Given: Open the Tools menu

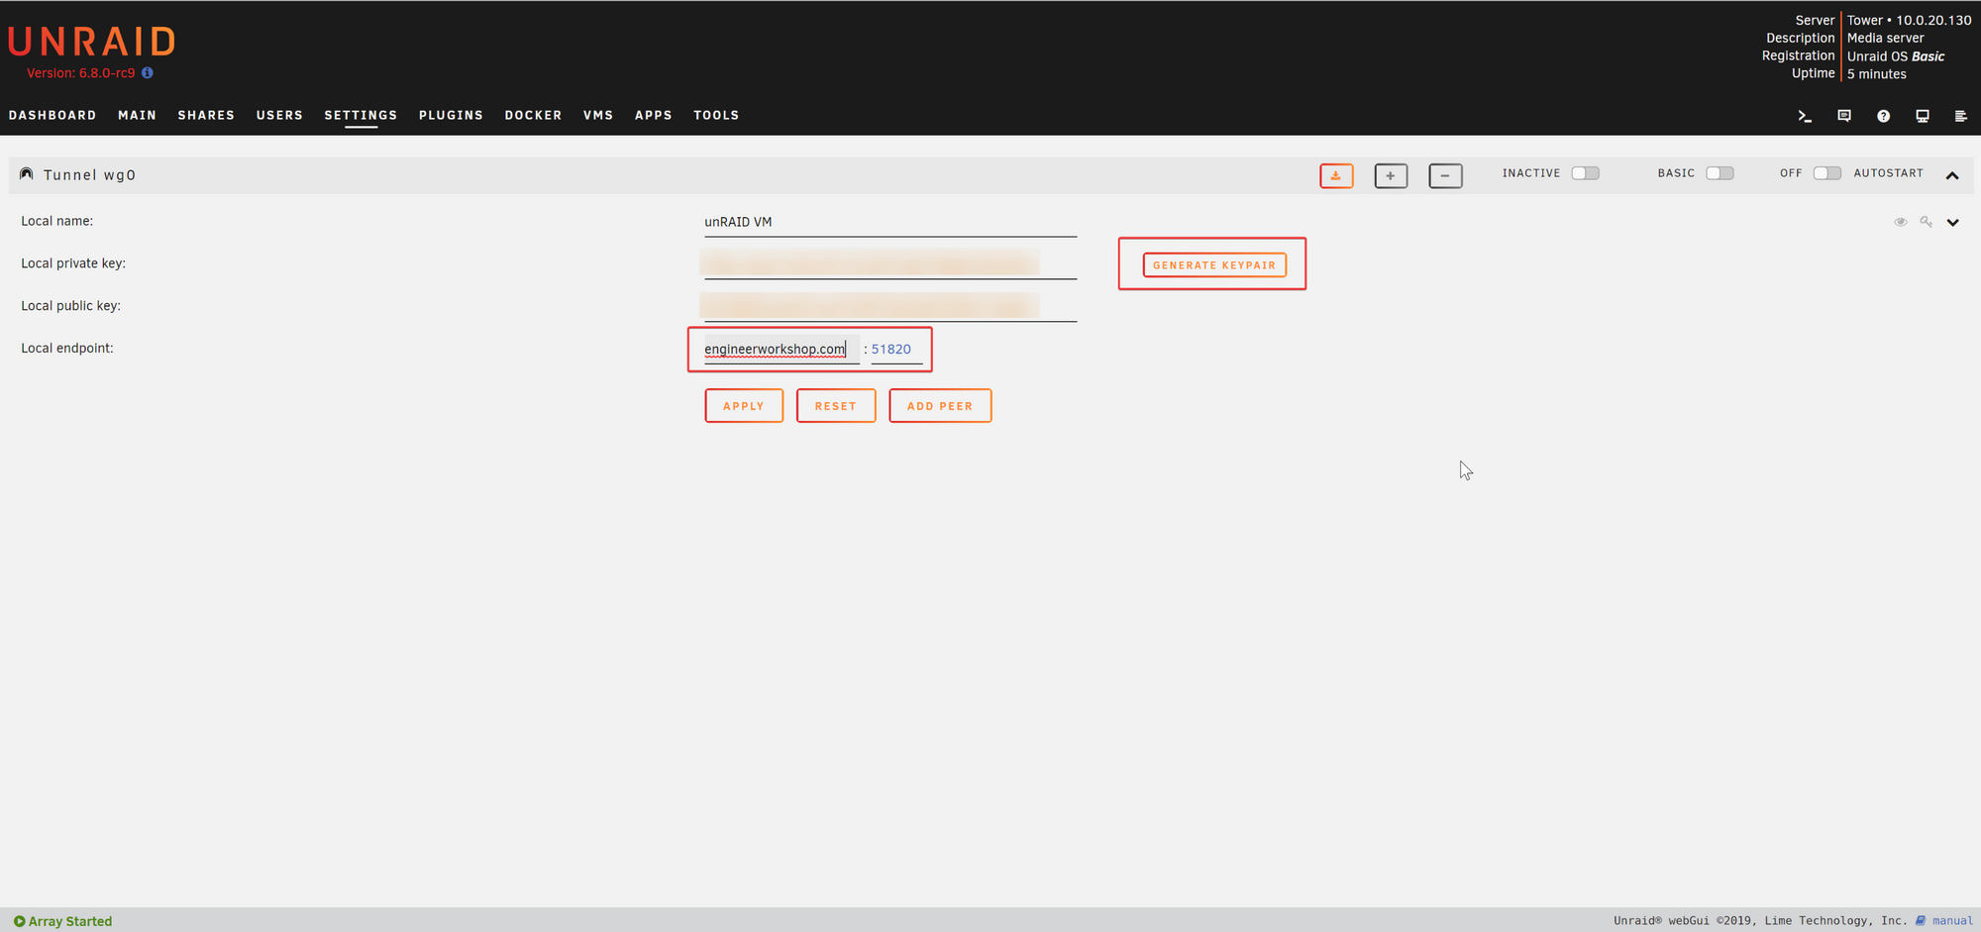Looking at the screenshot, I should tap(716, 115).
